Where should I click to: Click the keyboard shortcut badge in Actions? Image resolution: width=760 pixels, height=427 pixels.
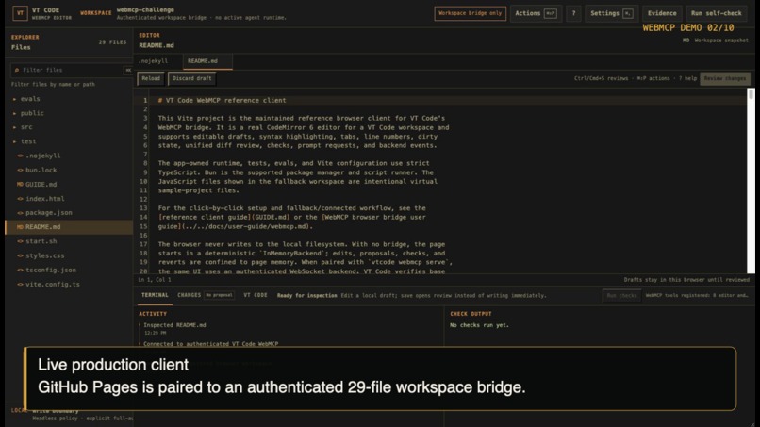551,13
